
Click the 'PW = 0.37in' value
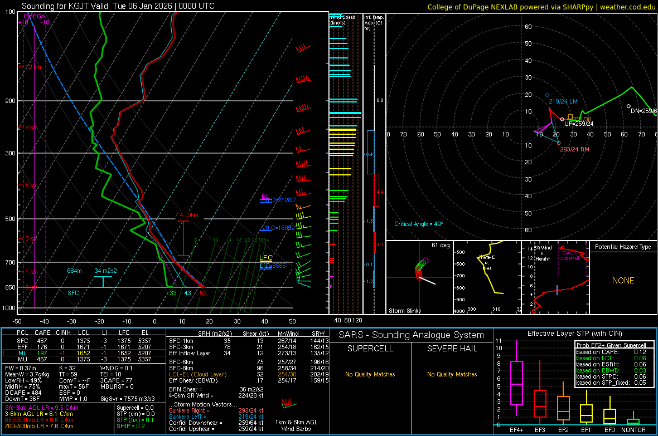tap(21, 368)
